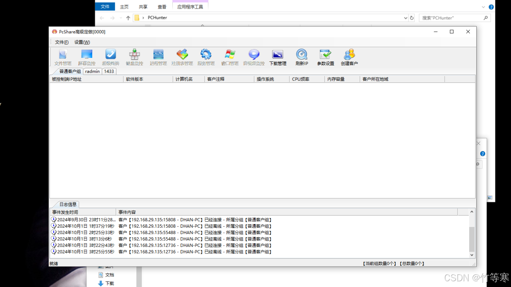Viewport: 511px width, 287px height.
Task: Open 注册表管理 registry manager tool
Action: pyautogui.click(x=182, y=58)
